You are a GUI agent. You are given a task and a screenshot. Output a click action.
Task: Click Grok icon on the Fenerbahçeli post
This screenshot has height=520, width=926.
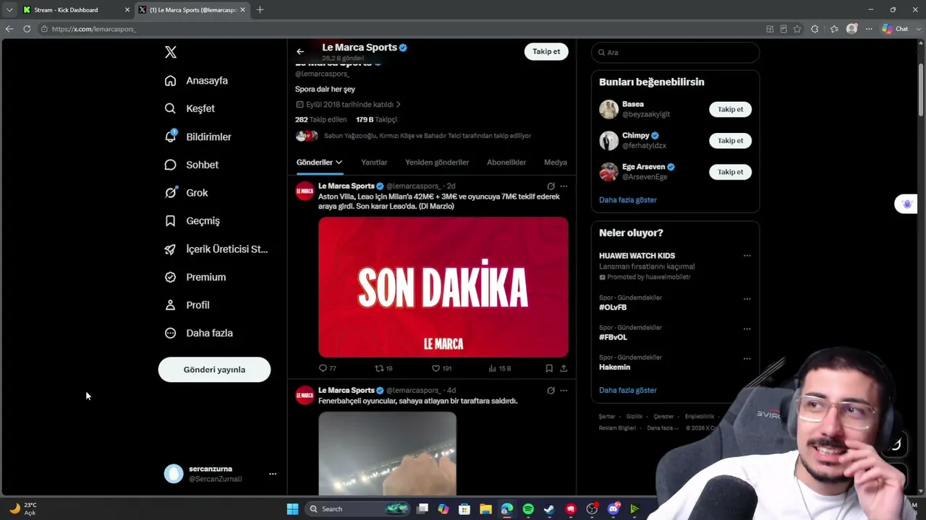click(551, 391)
